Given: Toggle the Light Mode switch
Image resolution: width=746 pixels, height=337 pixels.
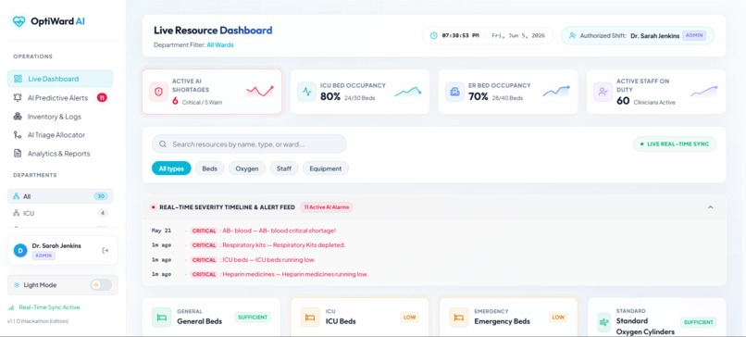Looking at the screenshot, I should [x=101, y=285].
